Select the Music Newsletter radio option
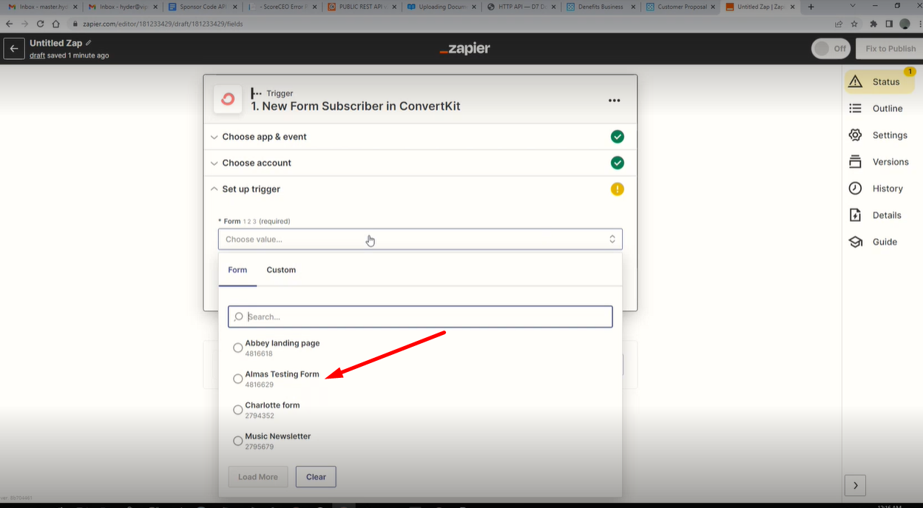This screenshot has width=923, height=508. tap(237, 441)
